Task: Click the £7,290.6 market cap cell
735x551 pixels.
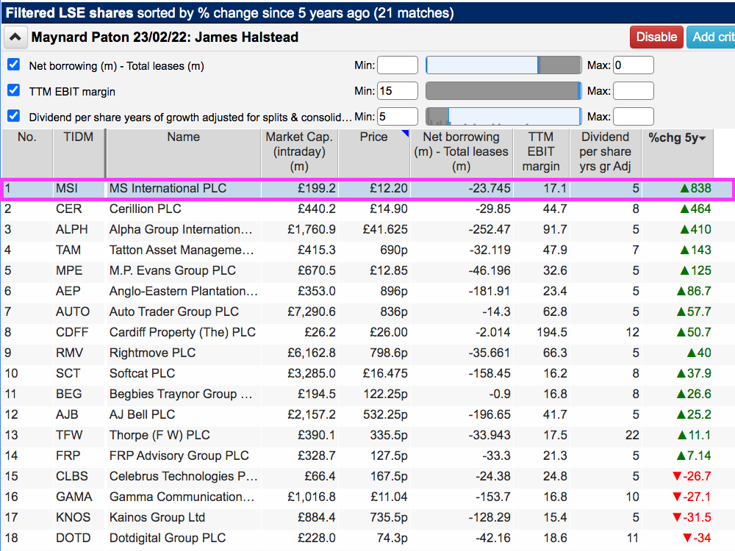Action: pos(311,312)
